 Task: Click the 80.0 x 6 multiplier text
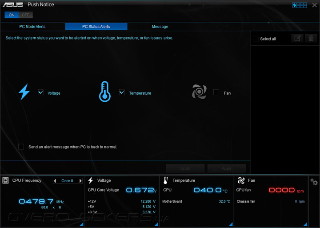click(51, 208)
